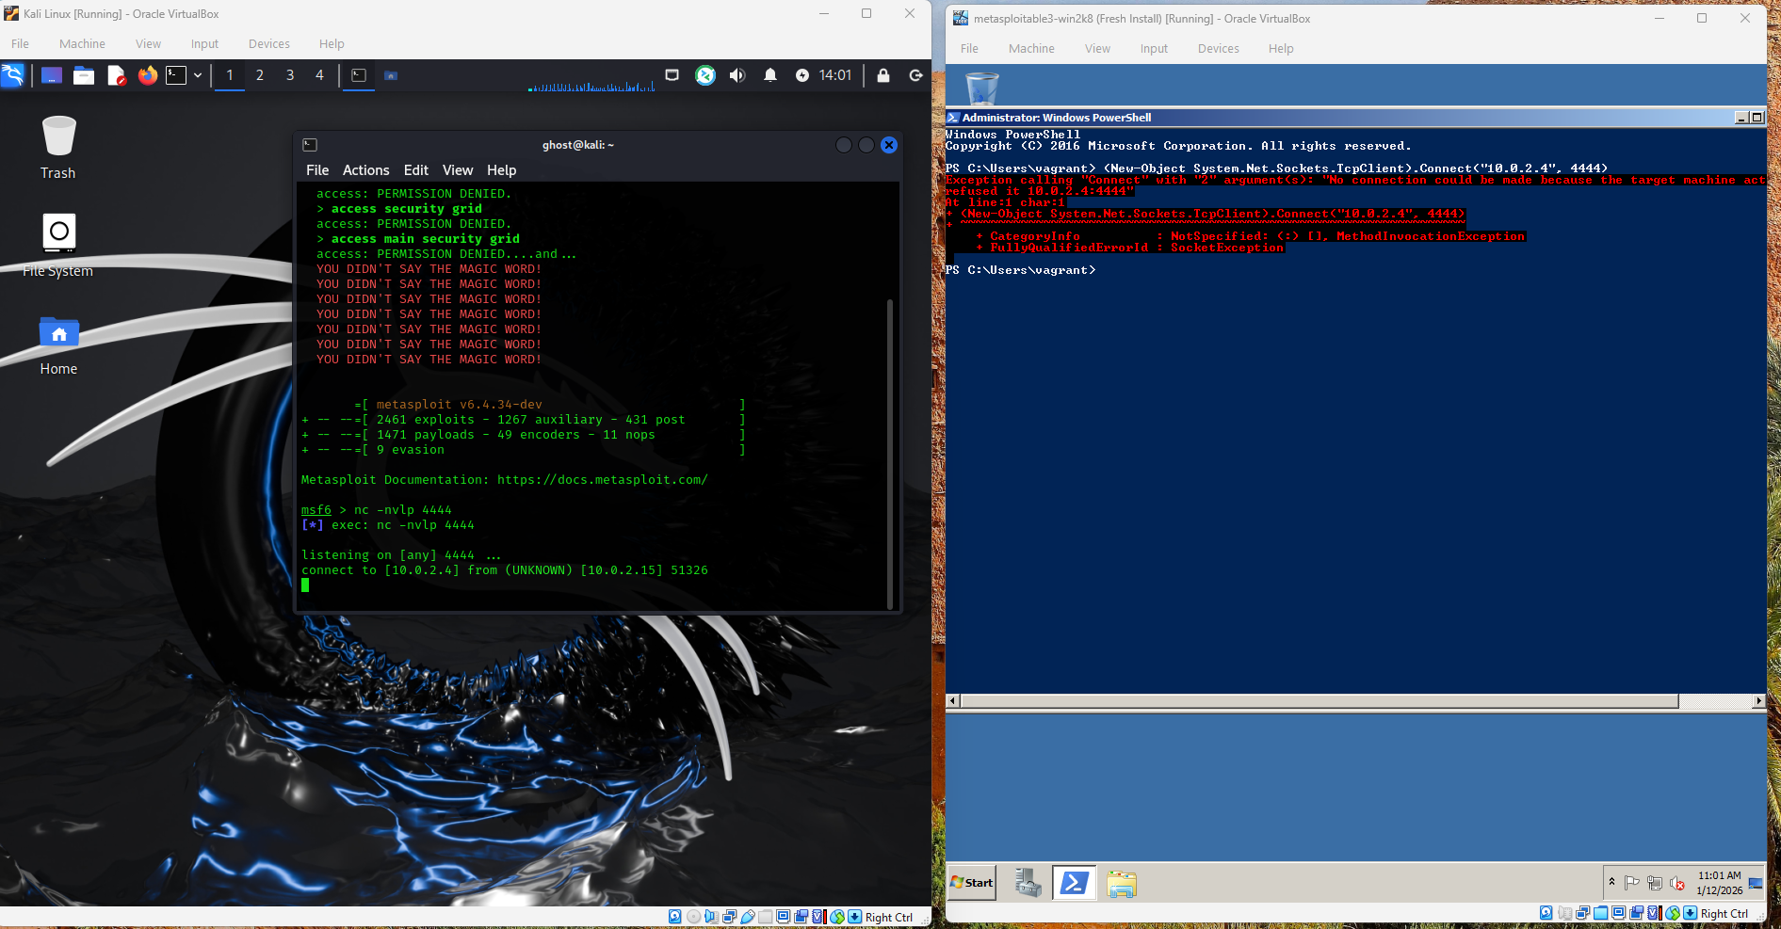Click PowerShell scrollbar left arrow

[952, 701]
